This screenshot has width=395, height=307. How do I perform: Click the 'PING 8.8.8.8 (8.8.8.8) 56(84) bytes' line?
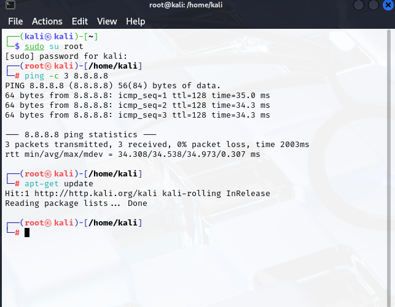click(112, 86)
